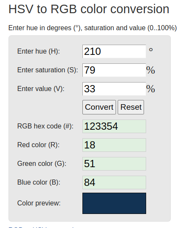This screenshot has width=178, height=228.
Task: Click the Convert button
Action: (x=99, y=107)
